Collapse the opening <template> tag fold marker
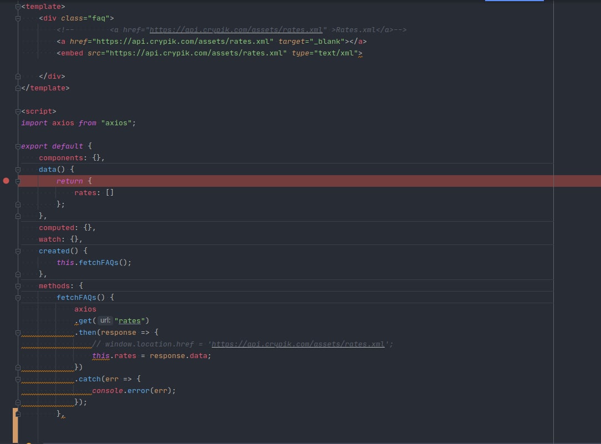601x444 pixels. tap(18, 7)
